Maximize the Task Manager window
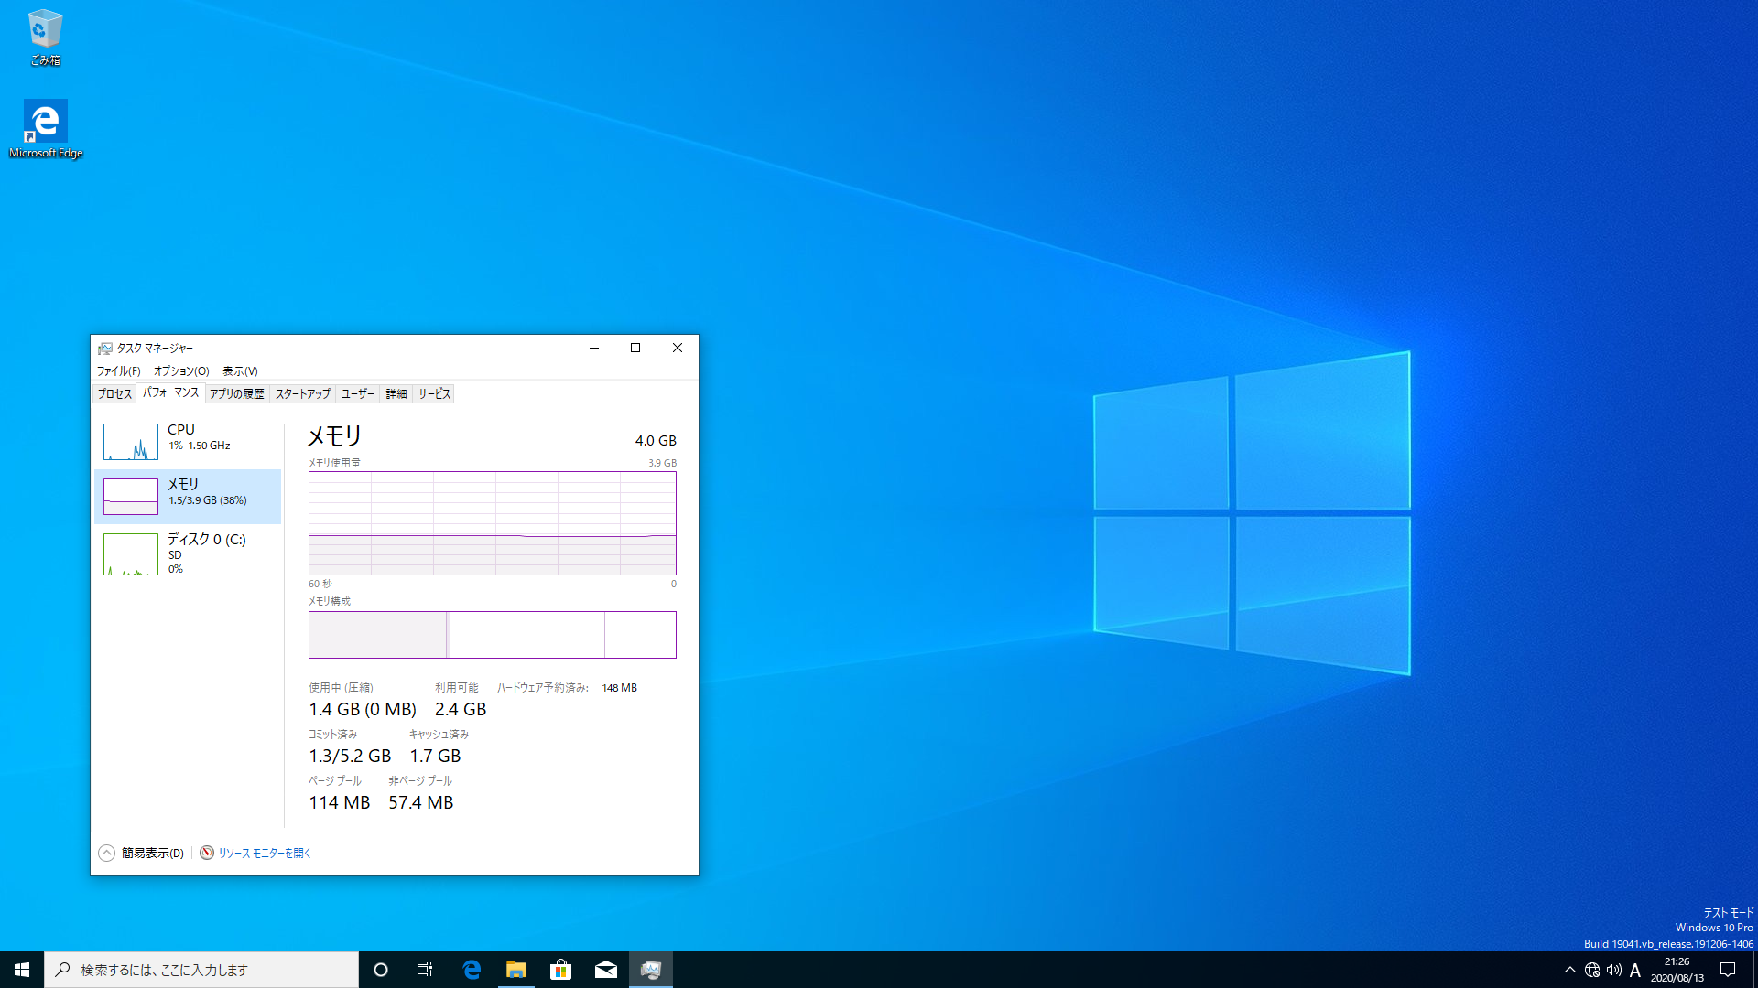This screenshot has height=988, width=1758. pos(635,348)
